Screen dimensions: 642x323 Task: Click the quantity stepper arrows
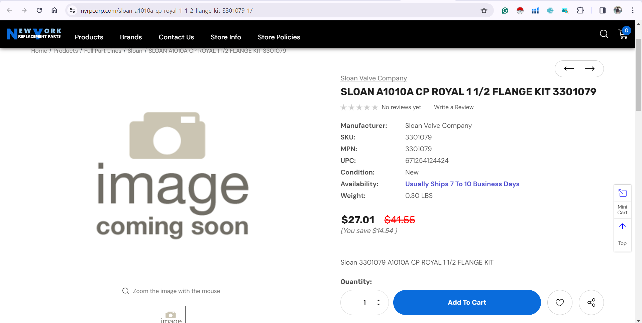click(x=379, y=302)
